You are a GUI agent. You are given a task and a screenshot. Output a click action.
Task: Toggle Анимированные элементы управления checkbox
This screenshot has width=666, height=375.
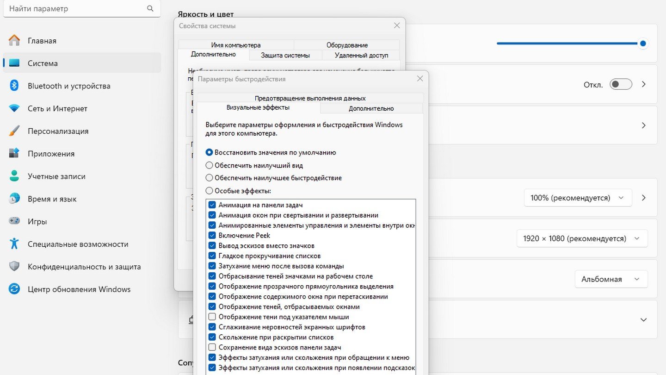212,225
